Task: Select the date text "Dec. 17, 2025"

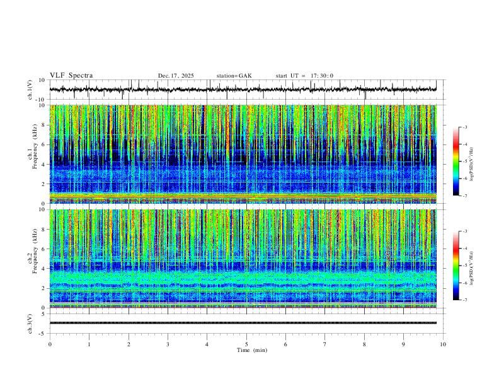Action: tap(176, 76)
